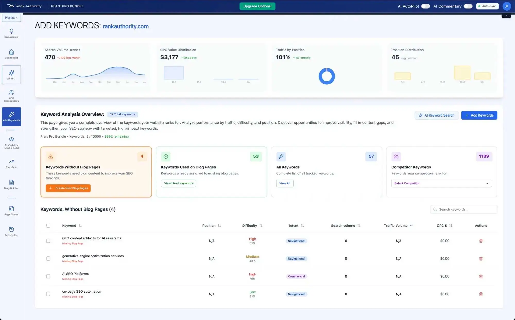Go to Dashboard home icon
The image size is (515, 320).
[11, 52]
